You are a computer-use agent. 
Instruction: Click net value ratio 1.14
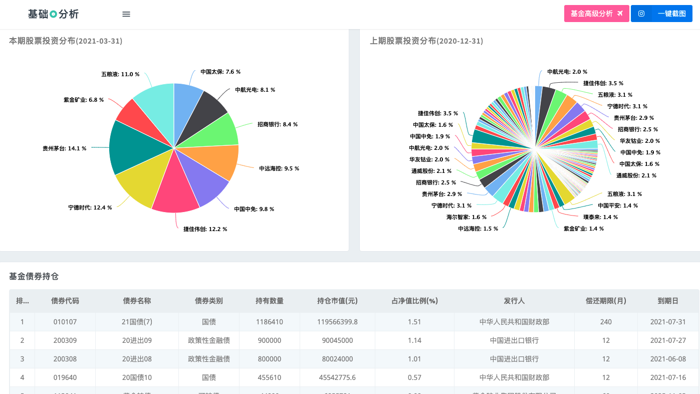414,340
